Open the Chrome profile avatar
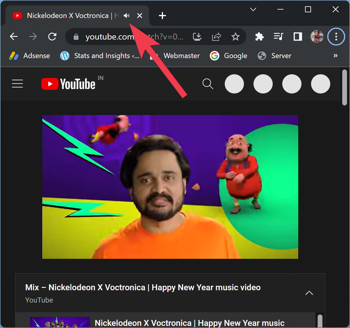The height and width of the screenshot is (328, 350). 317,37
